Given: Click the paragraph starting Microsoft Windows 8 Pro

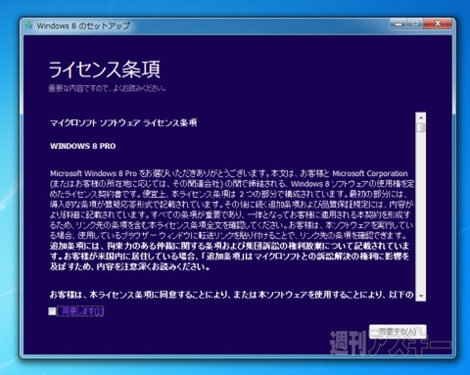Looking at the screenshot, I should (232, 204).
